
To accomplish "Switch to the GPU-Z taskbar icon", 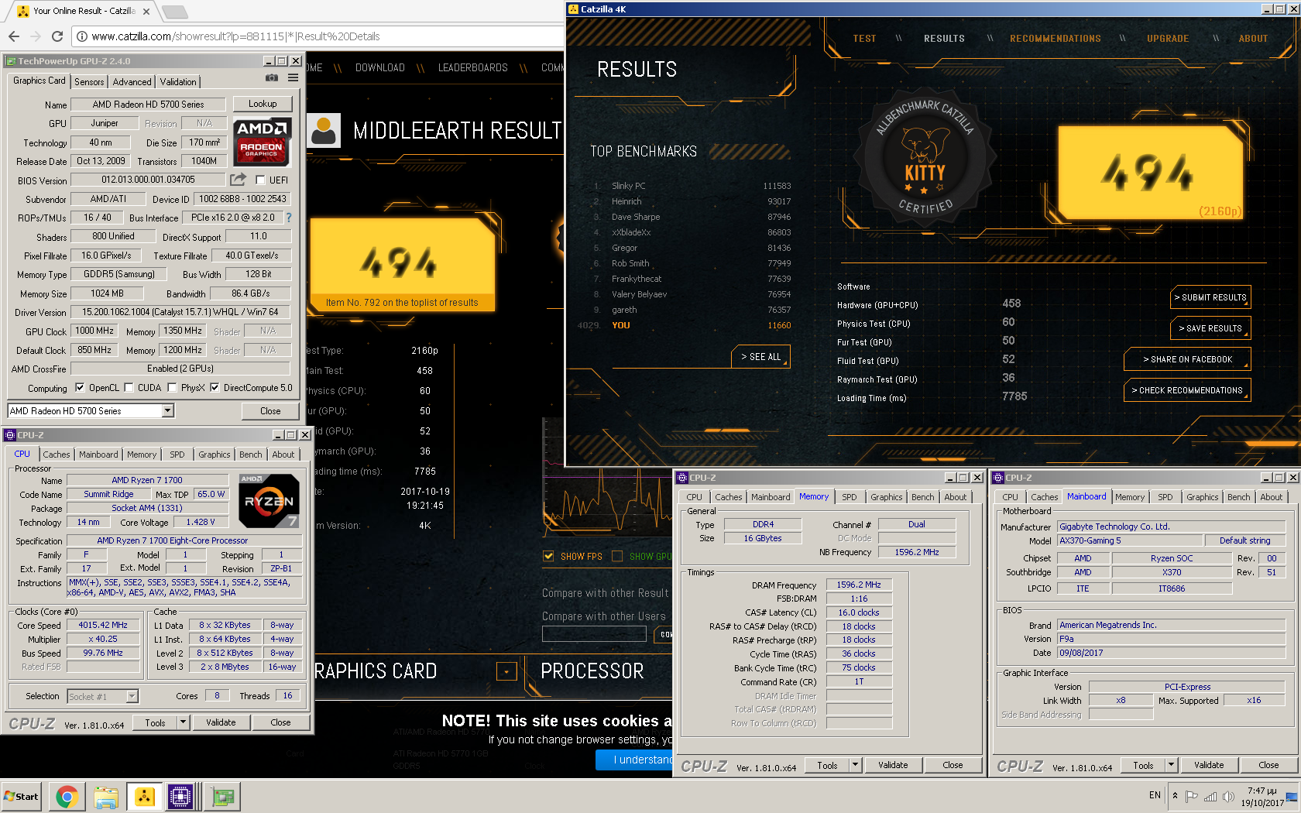I will (x=223, y=796).
